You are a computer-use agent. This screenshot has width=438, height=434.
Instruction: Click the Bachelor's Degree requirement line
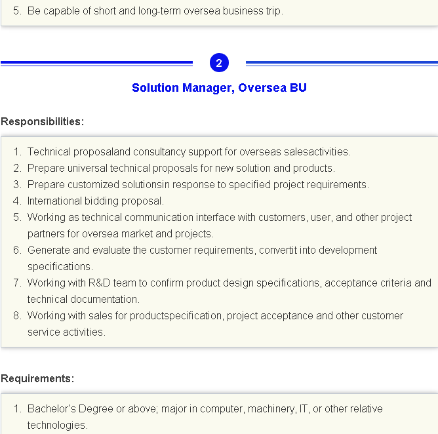click(205, 409)
